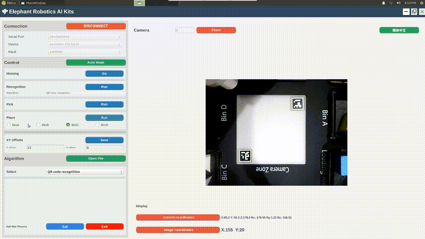425x239 pixels.
Task: Click the 4:54 PM clock
Action: pyautogui.click(x=410, y=2)
